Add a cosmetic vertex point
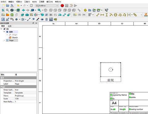Viewport: 148px width, 114px height. 16,19
